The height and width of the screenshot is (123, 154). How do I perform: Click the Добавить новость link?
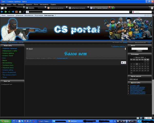[119, 46]
